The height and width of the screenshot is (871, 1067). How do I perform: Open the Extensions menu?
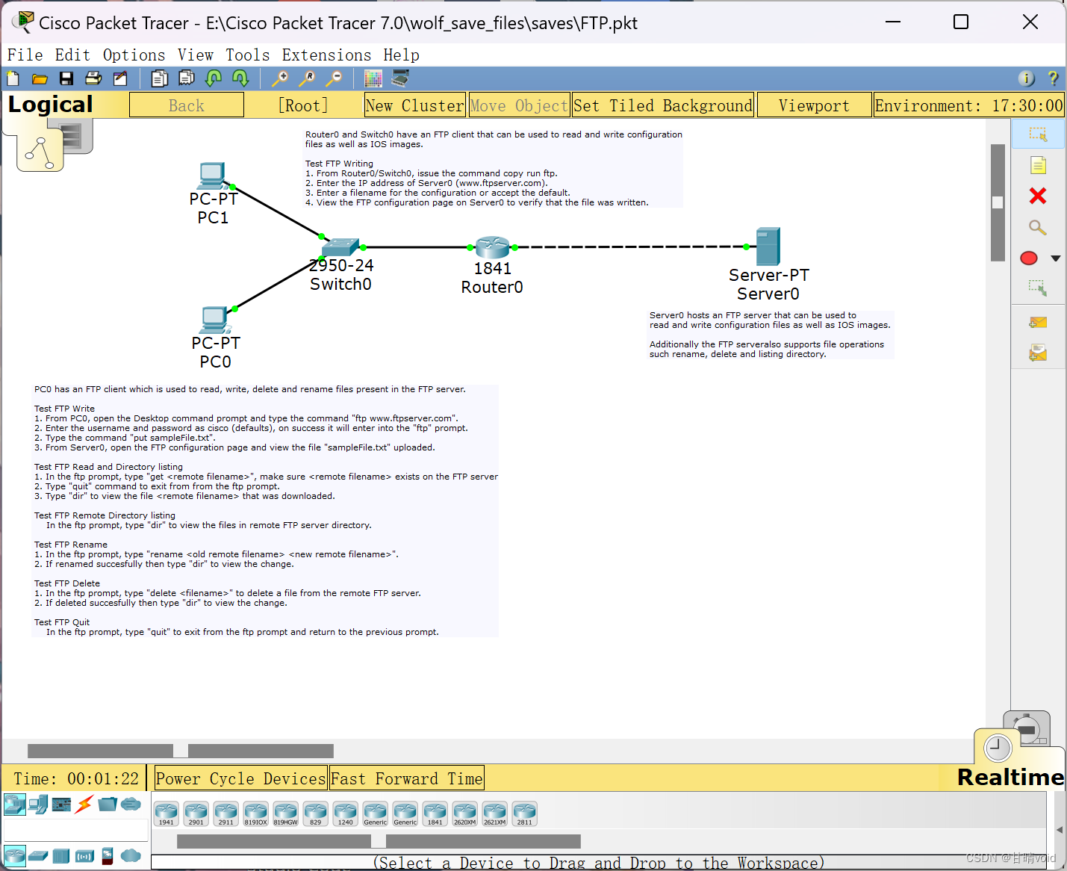coord(326,55)
